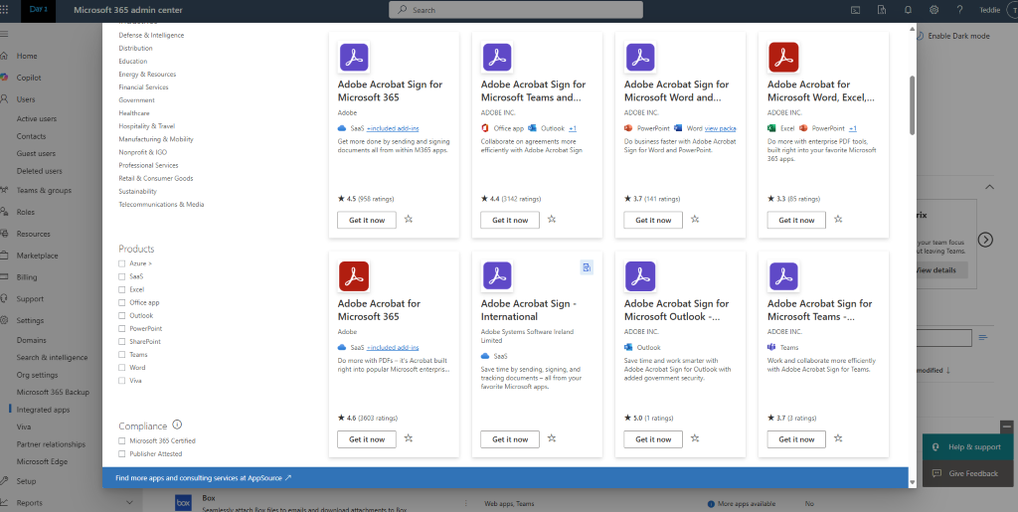The height and width of the screenshot is (512, 1018).
Task: Open the settings gear in header
Action: [x=933, y=10]
